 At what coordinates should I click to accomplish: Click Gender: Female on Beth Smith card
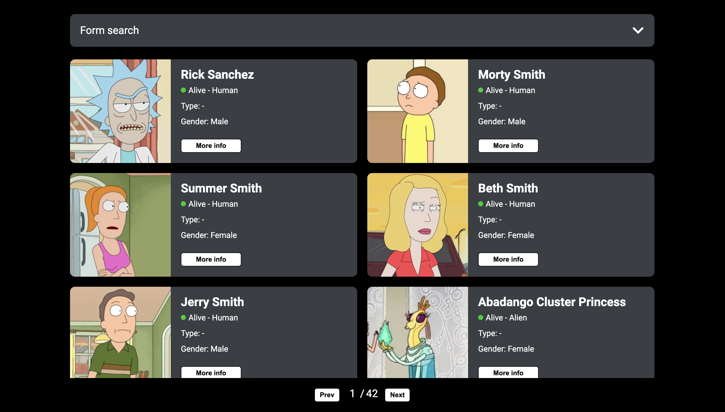pyautogui.click(x=506, y=235)
